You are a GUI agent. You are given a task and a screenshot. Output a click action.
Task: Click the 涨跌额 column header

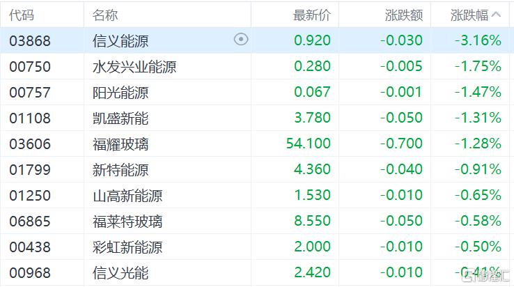(404, 15)
